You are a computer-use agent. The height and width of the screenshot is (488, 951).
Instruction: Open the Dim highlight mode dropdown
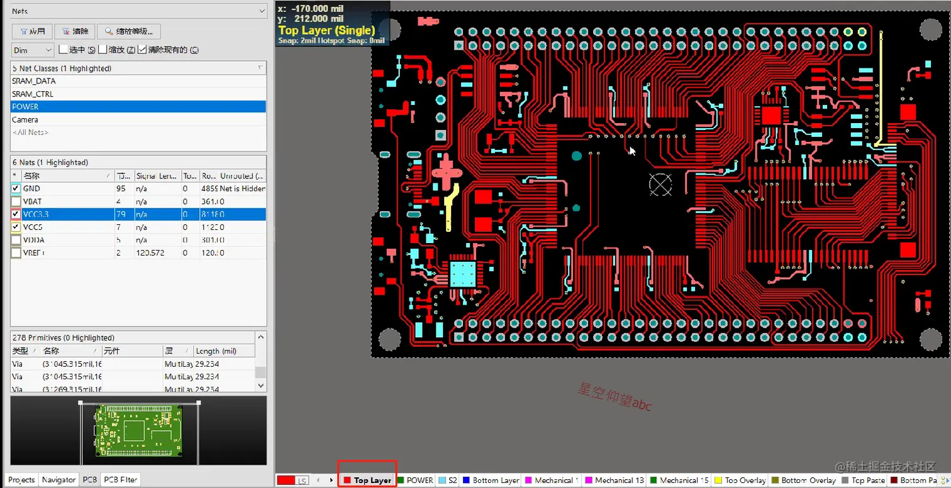pos(33,50)
